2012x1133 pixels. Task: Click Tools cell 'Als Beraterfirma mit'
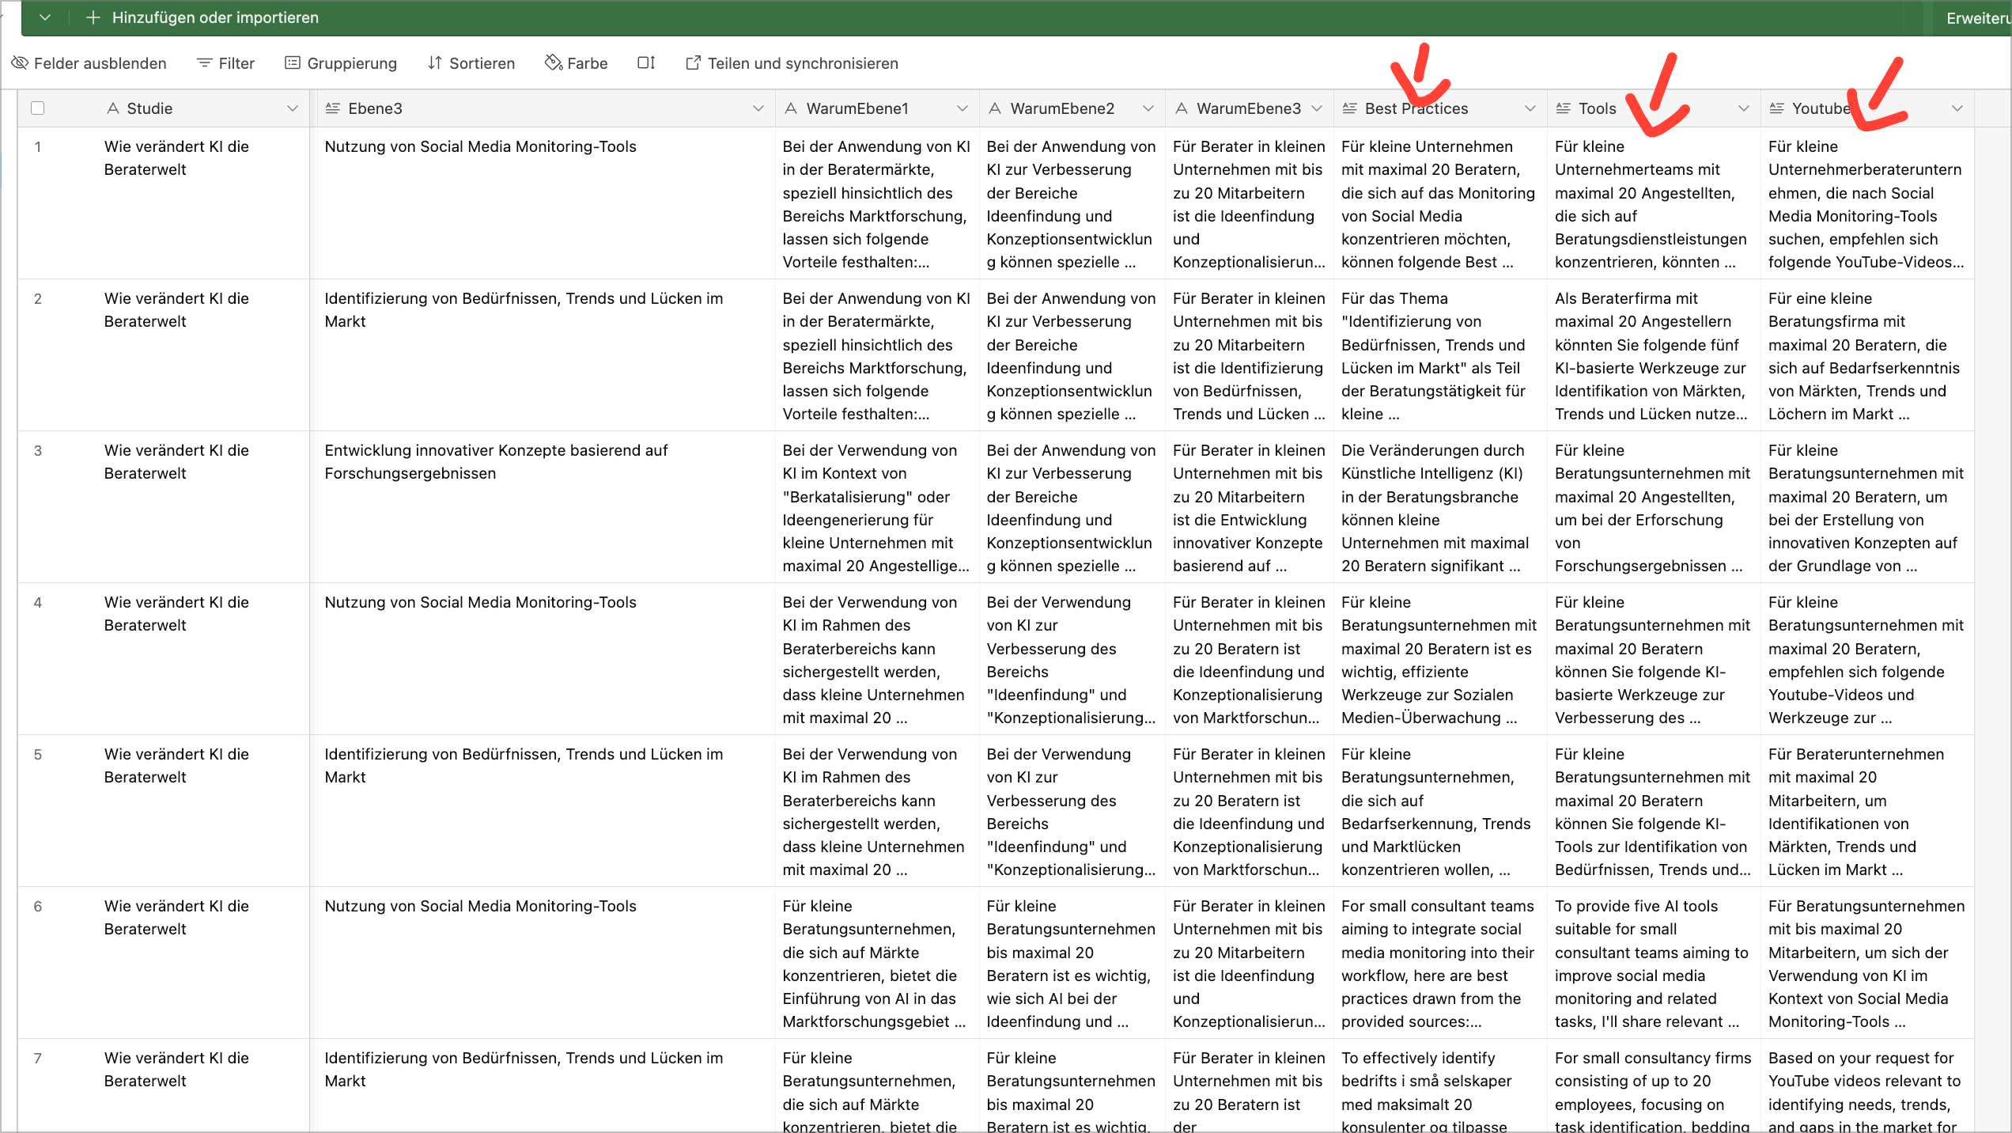[x=1654, y=355]
